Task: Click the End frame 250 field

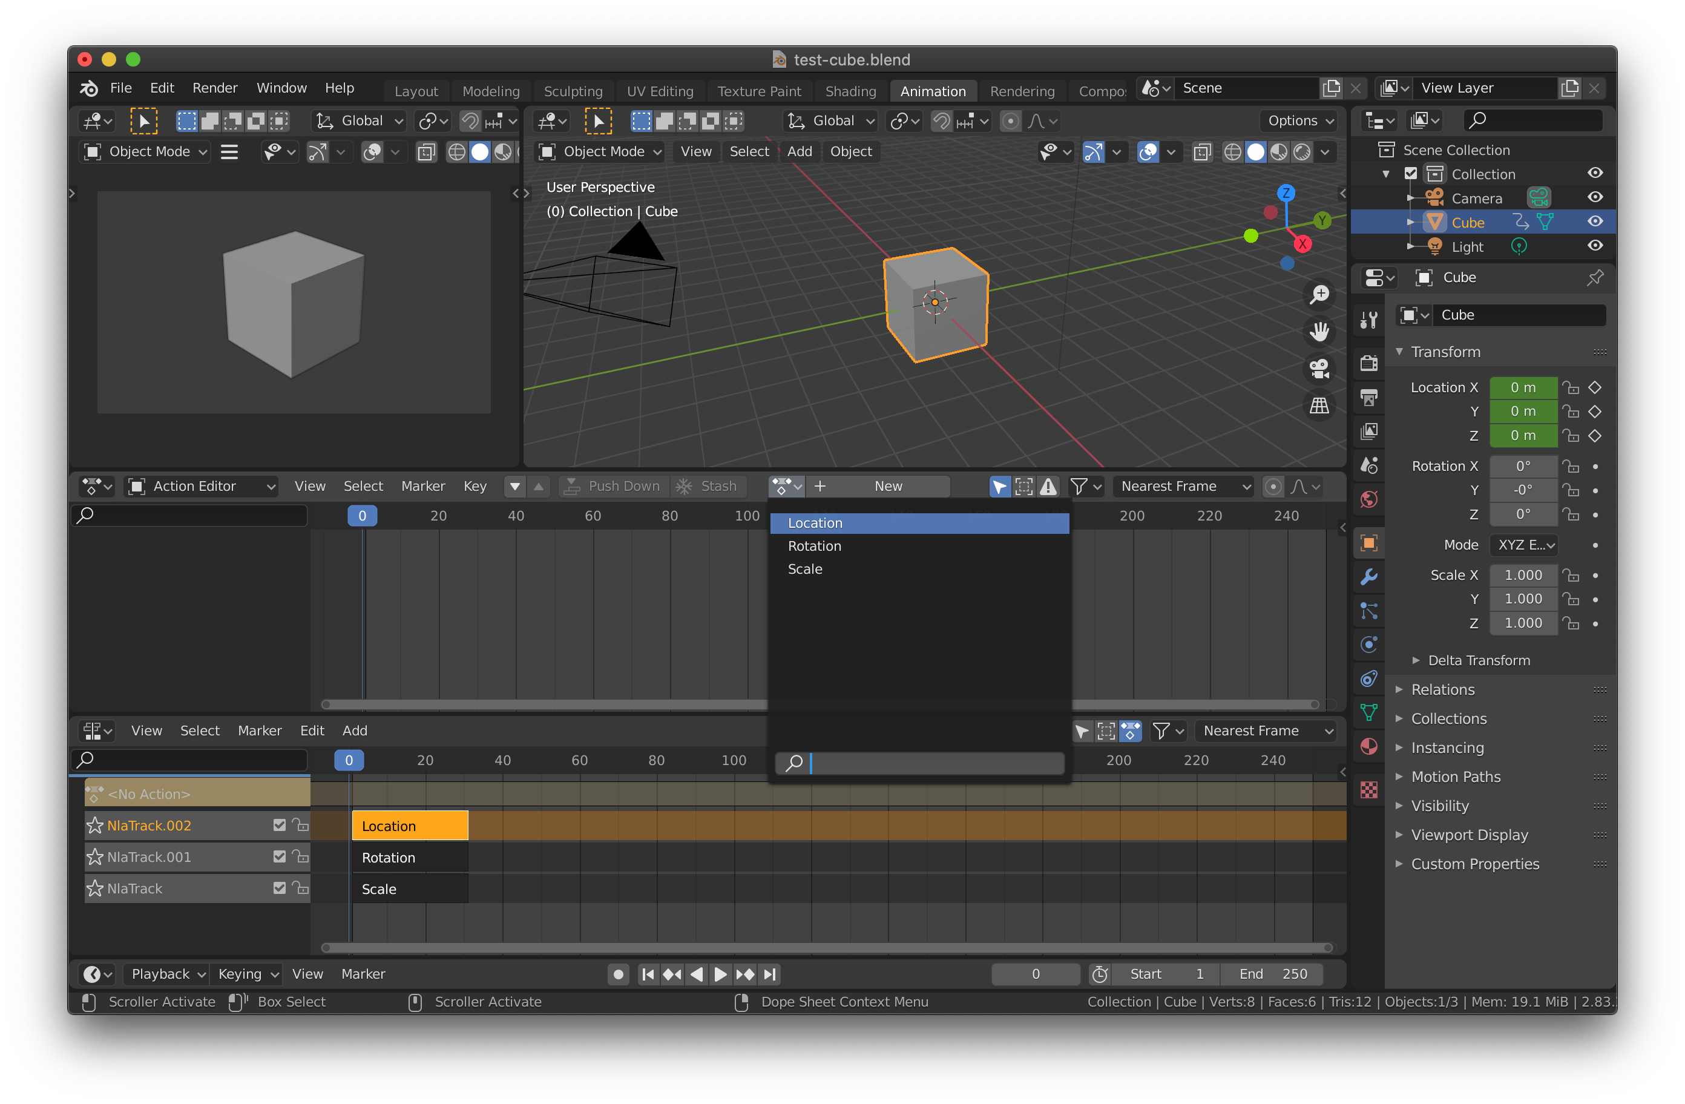Action: coord(1272,974)
